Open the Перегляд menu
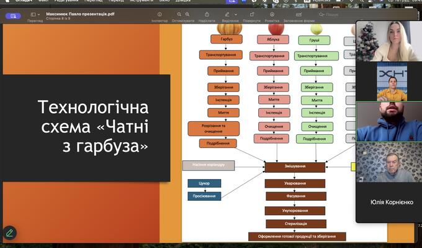Viewport: 422px width, 248px height. 93,1
